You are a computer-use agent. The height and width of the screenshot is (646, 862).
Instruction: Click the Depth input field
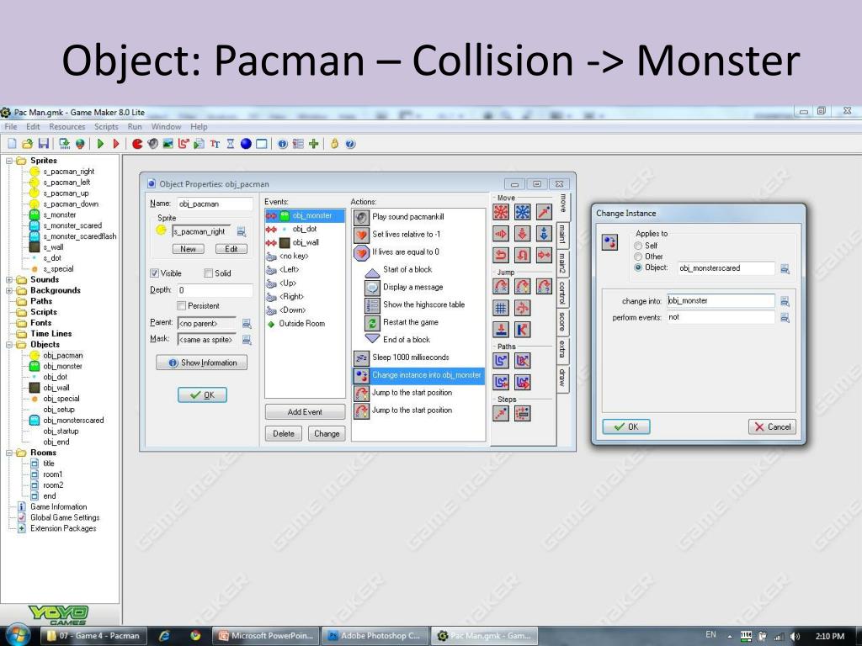pos(215,290)
